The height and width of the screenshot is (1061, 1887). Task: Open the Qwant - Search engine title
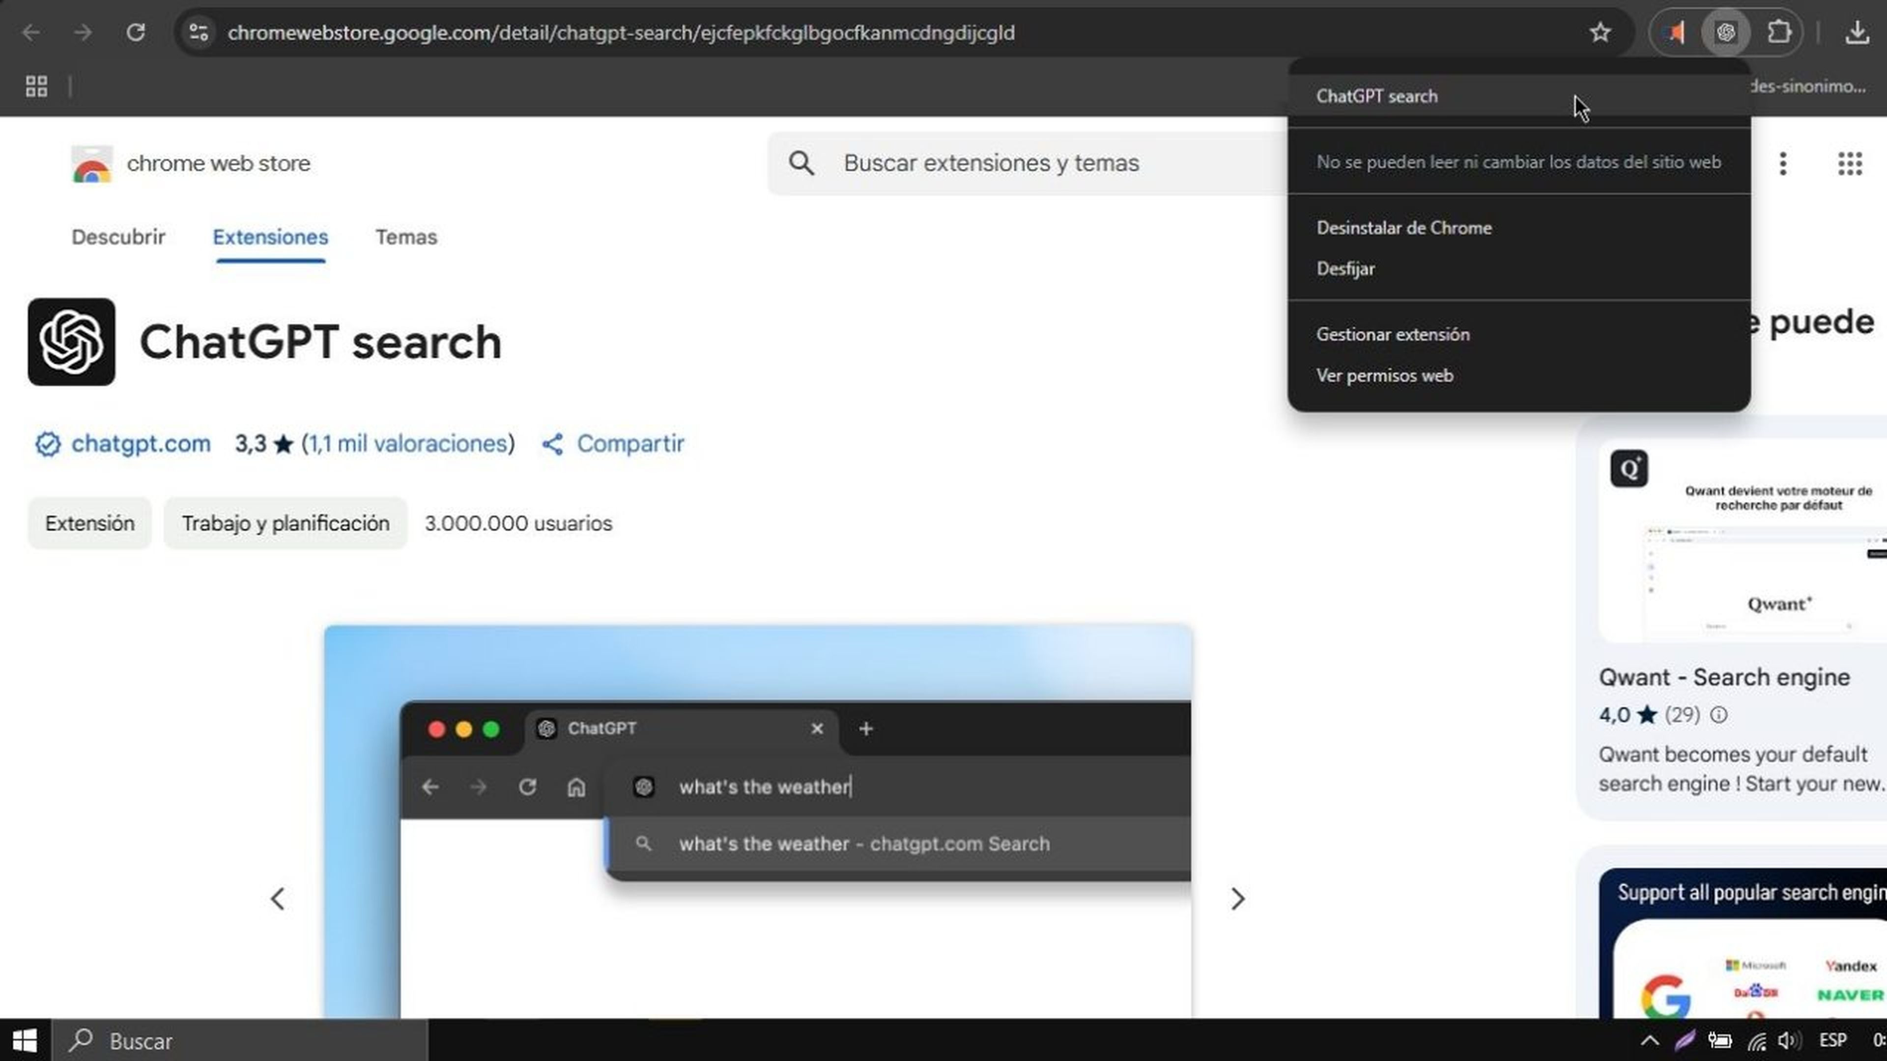click(x=1724, y=677)
